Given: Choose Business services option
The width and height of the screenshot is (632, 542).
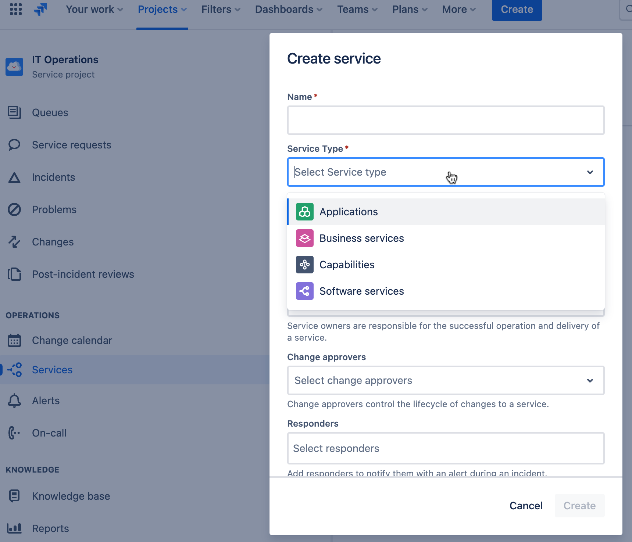Looking at the screenshot, I should tap(446, 238).
